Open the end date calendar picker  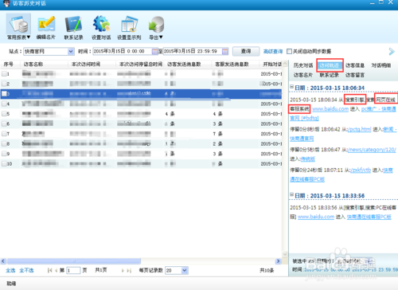225,51
